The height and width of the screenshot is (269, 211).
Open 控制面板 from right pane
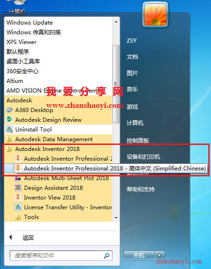pos(138,141)
